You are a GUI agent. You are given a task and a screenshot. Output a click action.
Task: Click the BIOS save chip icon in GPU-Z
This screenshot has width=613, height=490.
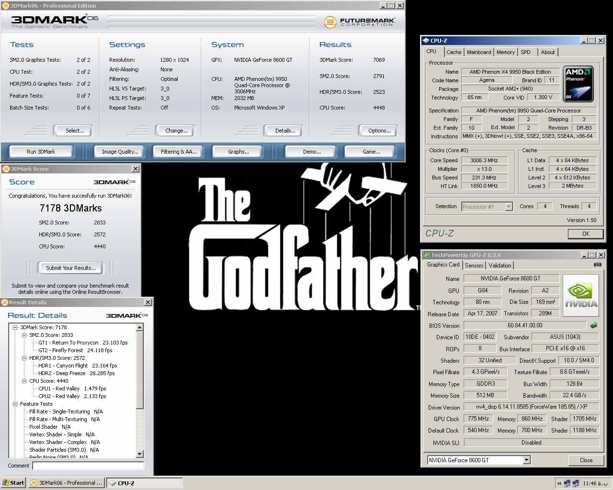pos(594,325)
